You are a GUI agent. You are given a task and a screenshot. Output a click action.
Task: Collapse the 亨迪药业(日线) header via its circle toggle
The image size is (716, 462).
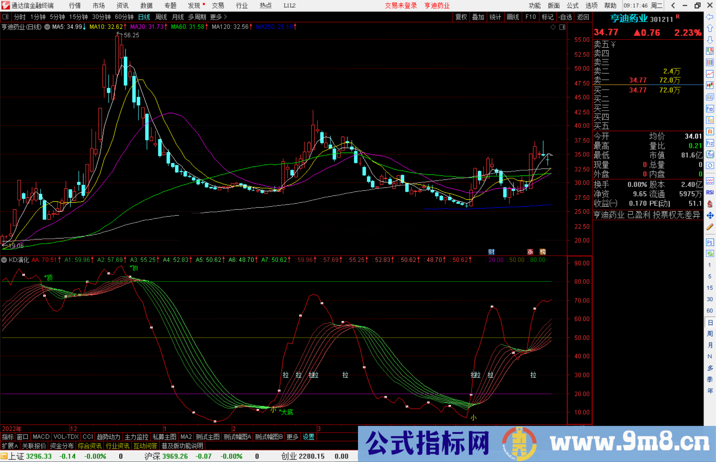click(47, 27)
